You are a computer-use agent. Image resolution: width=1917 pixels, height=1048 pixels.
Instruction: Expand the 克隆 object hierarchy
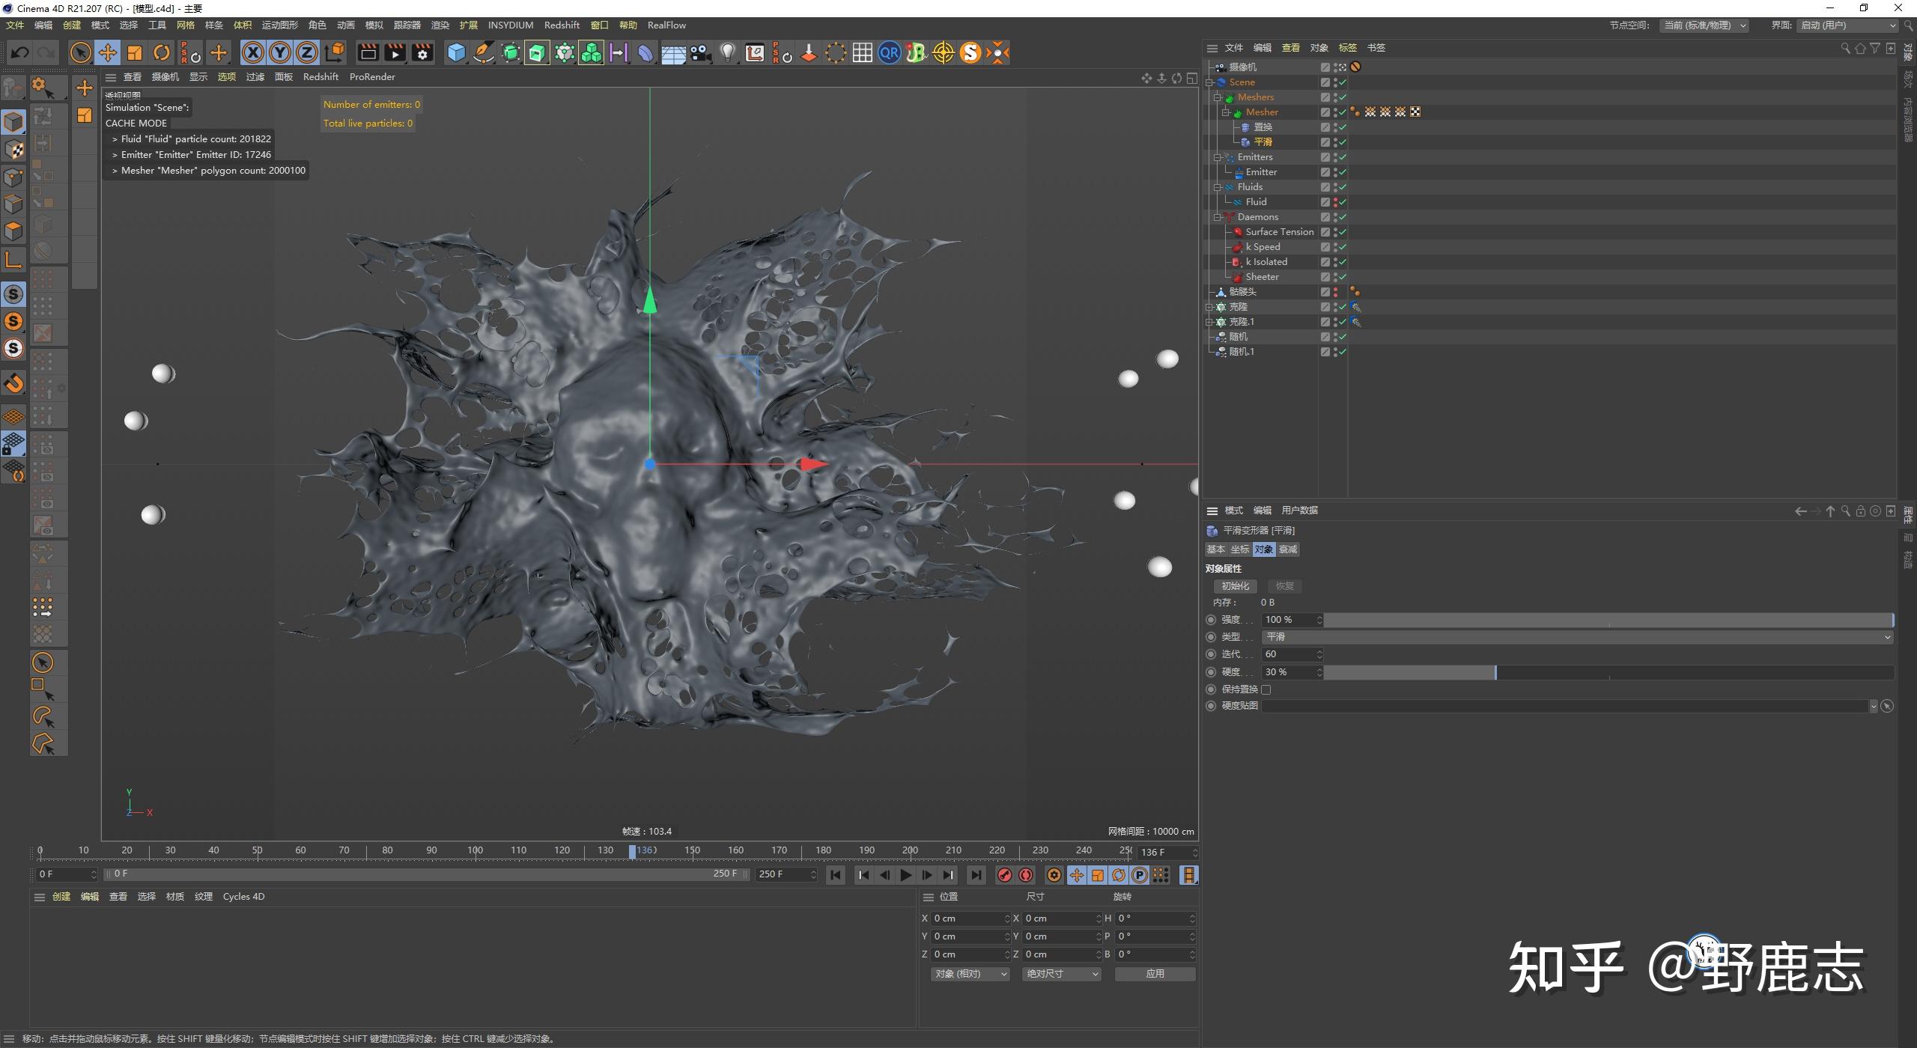pos(1211,306)
